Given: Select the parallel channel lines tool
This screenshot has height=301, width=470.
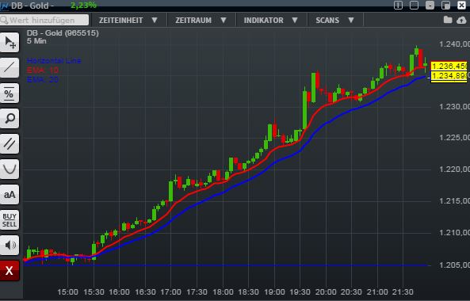Looking at the screenshot, I should 10,143.
